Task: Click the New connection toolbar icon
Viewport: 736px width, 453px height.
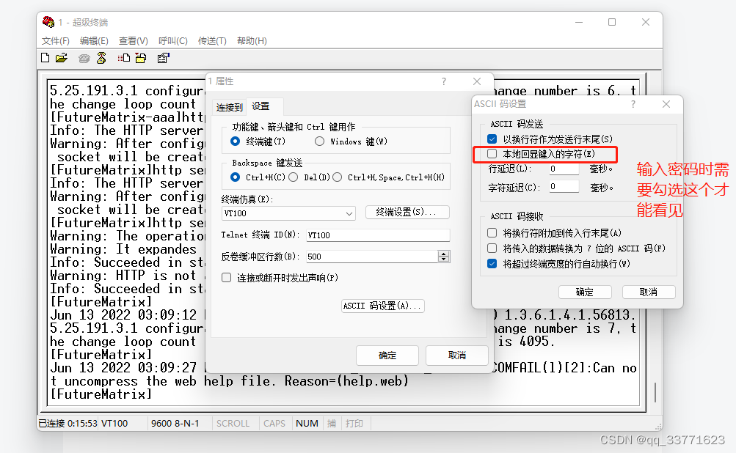Action: pyautogui.click(x=45, y=58)
